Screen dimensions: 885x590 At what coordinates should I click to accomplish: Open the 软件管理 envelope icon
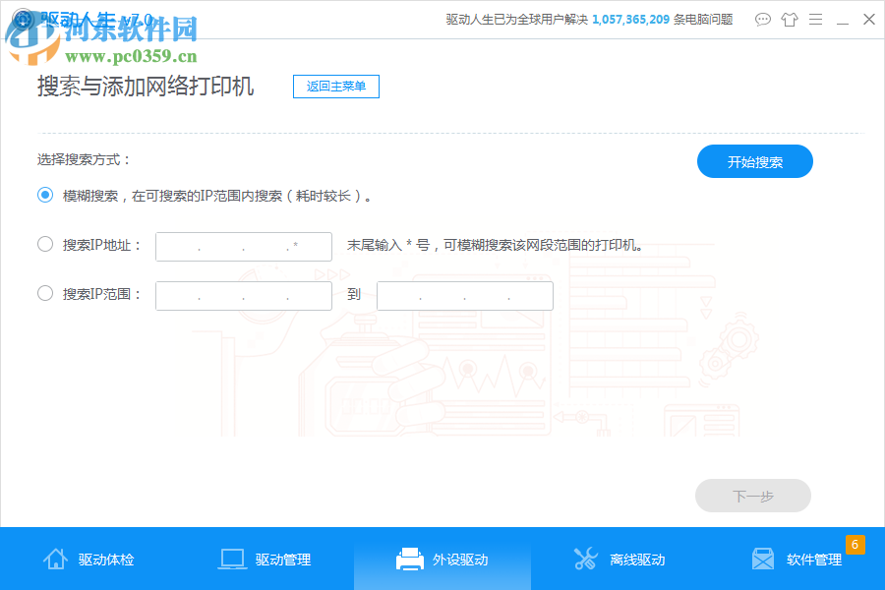pos(763,559)
